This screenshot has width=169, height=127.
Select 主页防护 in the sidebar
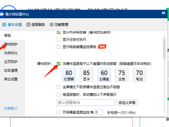(11, 62)
